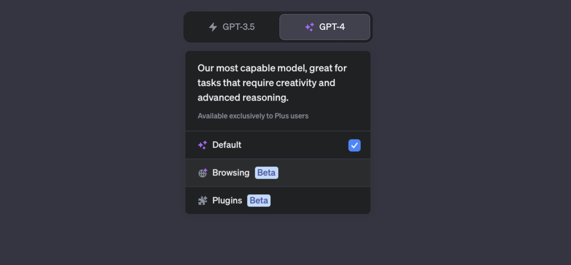571x265 pixels.
Task: Click the puzzle piece icon next to Plugins
Action: tap(203, 201)
